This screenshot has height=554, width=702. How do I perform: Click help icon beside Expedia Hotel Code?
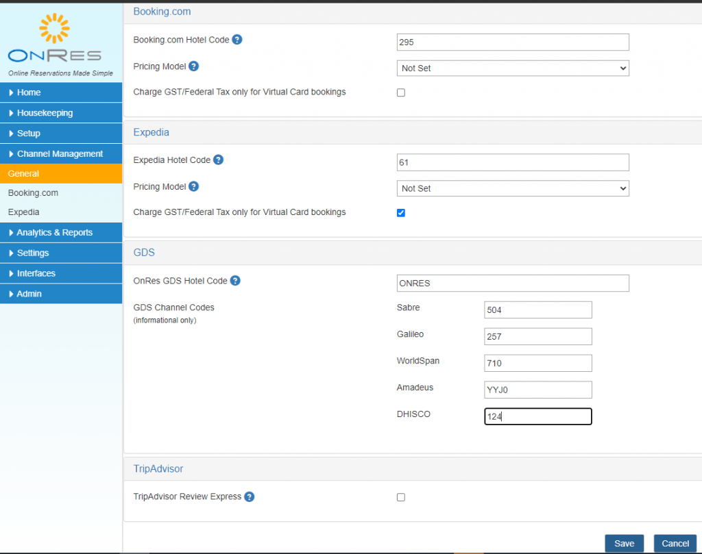tap(219, 160)
